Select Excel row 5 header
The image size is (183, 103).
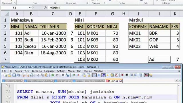click(5, 46)
